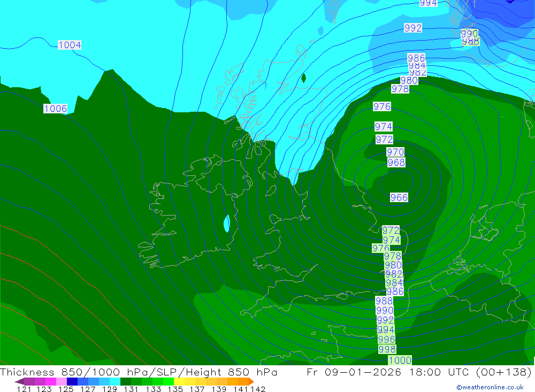
Task: Click the 996 isobar label
Action: tap(386, 340)
